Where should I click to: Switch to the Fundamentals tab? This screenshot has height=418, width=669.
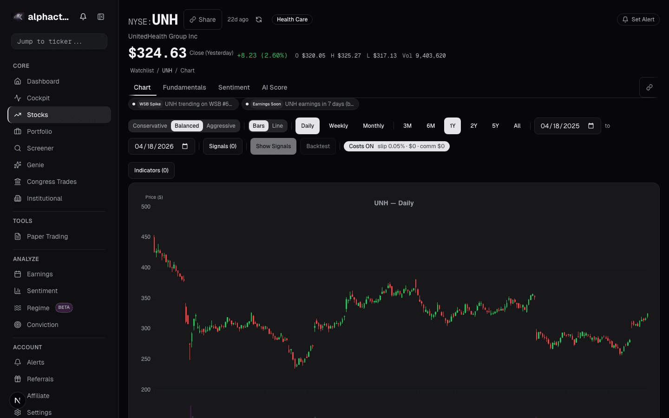tap(184, 87)
